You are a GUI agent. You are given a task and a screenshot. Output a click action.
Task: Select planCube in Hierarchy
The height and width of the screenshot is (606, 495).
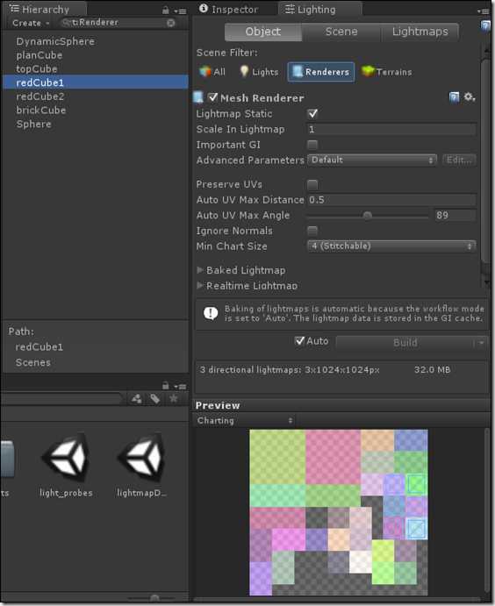39,55
